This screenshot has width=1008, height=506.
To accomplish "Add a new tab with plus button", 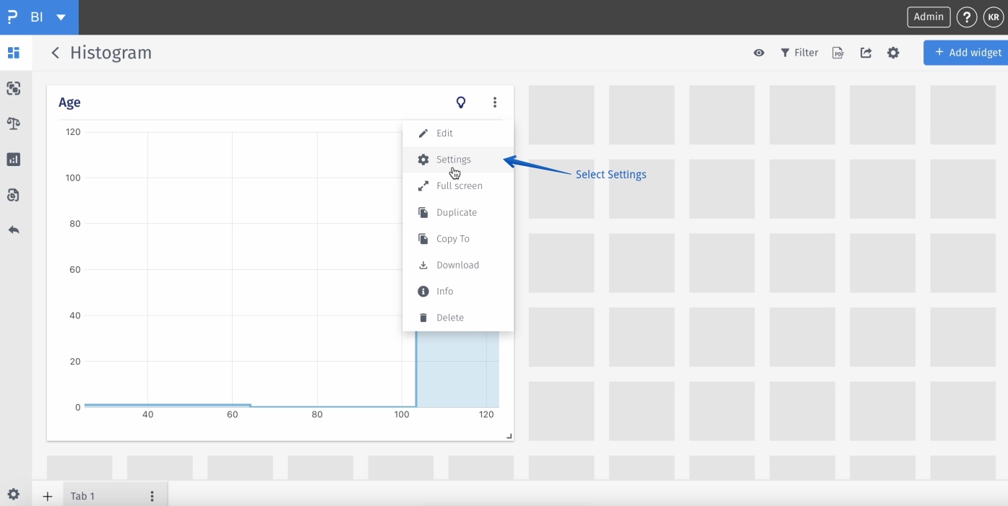I will click(x=48, y=497).
